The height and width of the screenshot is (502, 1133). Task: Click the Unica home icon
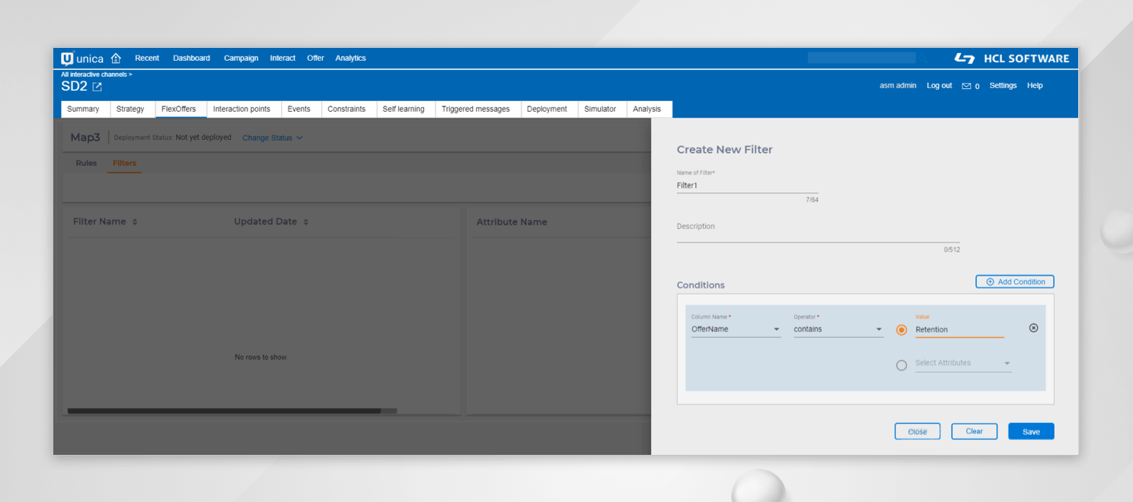point(116,59)
